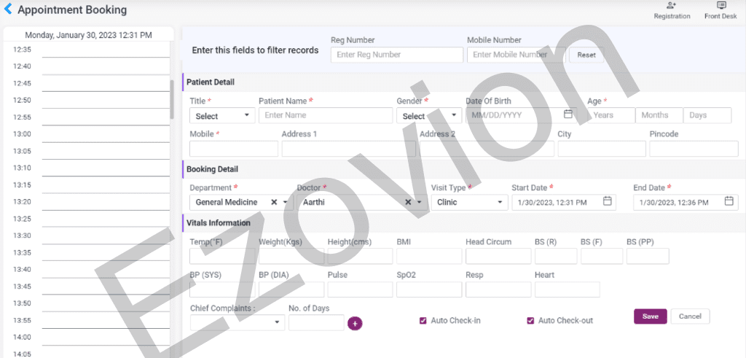Go back using the blue back arrow
This screenshot has height=358, width=746.
pyautogui.click(x=8, y=9)
